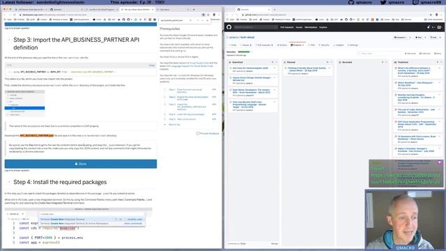The height and width of the screenshot is (251, 446).
Task: Switch to second tab in left browser
Action: (66, 9)
